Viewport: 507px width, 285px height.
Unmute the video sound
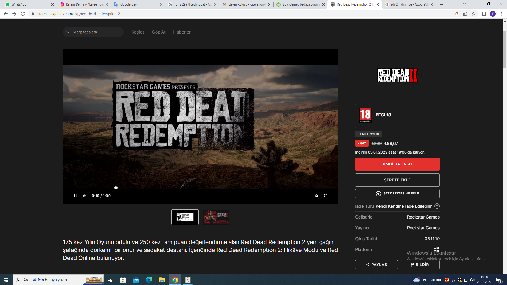click(x=84, y=196)
